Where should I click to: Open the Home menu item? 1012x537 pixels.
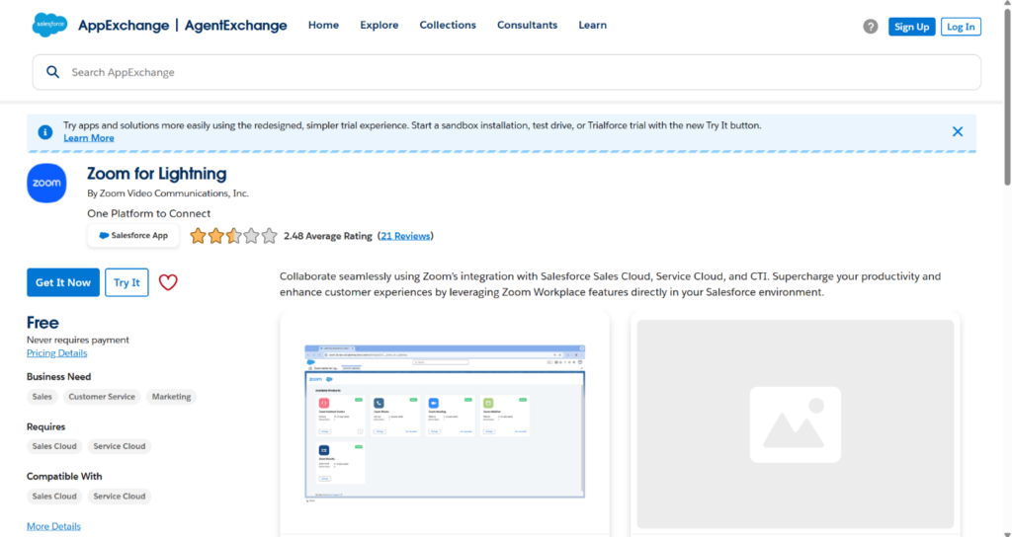pyautogui.click(x=323, y=25)
